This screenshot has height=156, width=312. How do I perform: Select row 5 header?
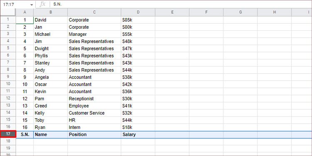click(8, 48)
